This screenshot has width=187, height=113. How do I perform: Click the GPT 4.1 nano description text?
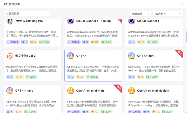point(31,104)
